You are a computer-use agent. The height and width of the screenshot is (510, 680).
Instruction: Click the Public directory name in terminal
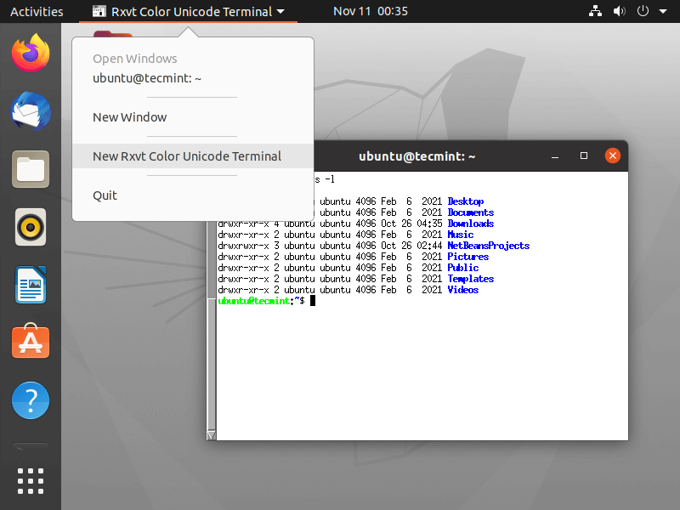[x=462, y=268]
